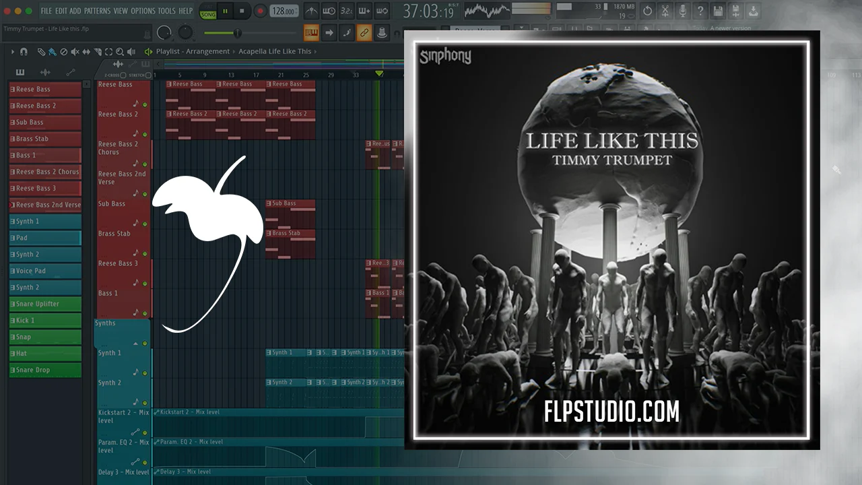
Task: Pause playback with the transport pause button
Action: point(226,11)
